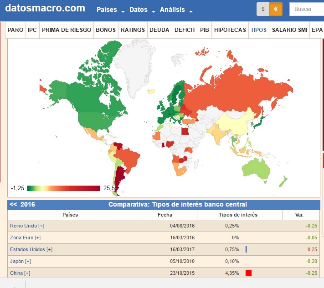Select the date 23/10/2015
Screen dimensions: 324x288
pos(182,273)
